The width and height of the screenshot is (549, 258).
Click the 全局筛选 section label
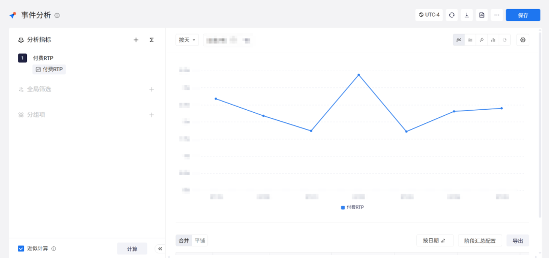39,89
